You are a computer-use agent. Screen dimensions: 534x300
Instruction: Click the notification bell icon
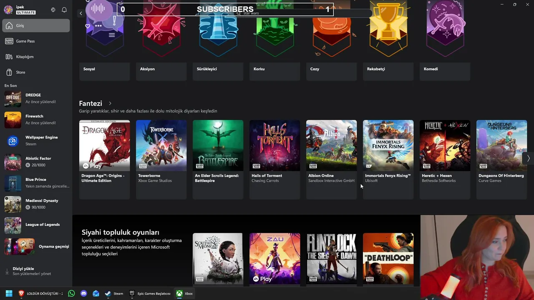pyautogui.click(x=64, y=10)
